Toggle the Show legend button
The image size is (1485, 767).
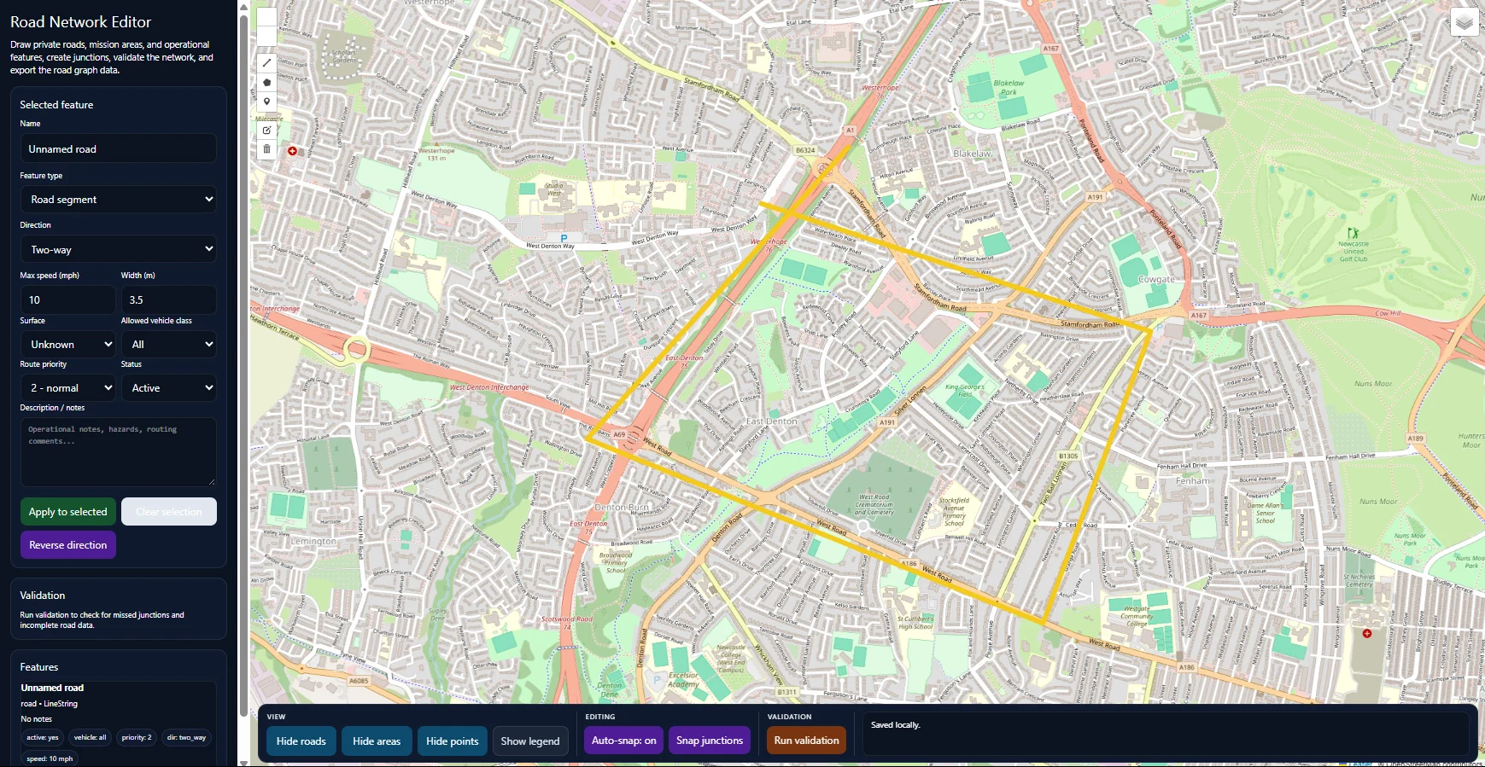530,741
